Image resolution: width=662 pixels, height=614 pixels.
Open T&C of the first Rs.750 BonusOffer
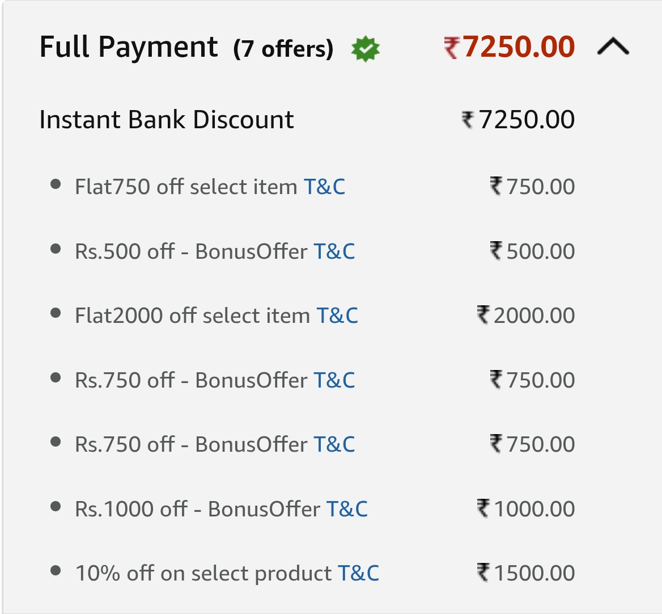pyautogui.click(x=334, y=380)
